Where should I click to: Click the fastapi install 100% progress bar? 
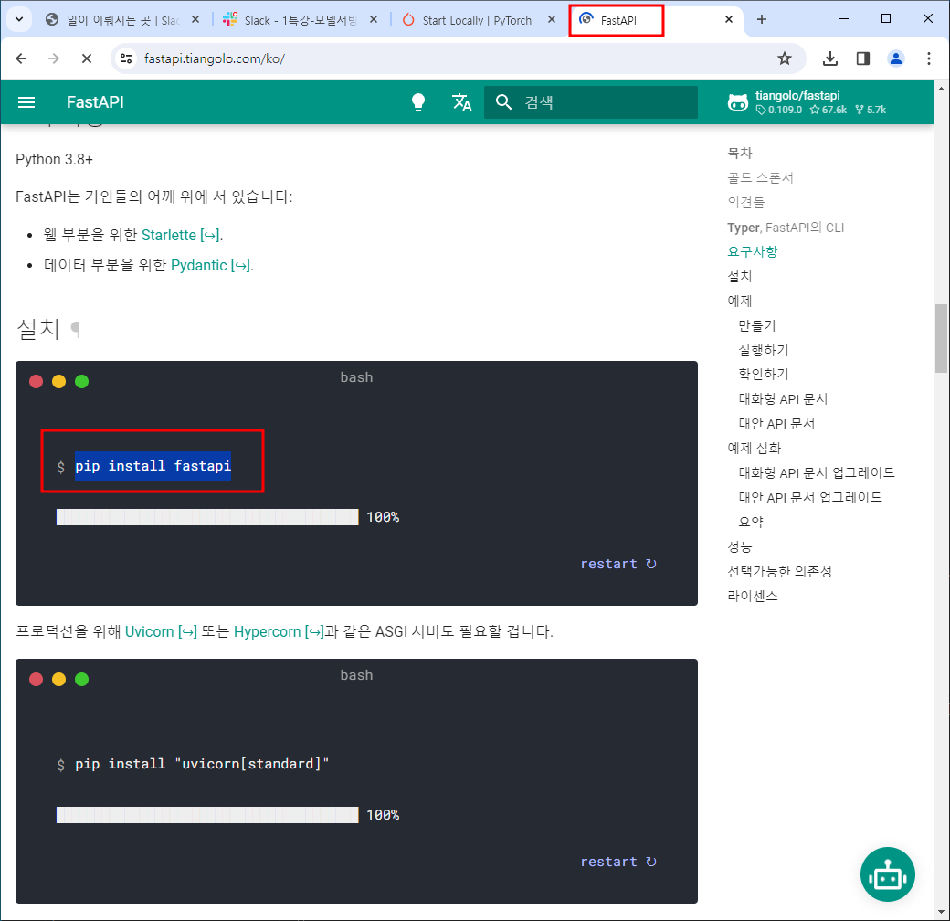click(x=207, y=517)
